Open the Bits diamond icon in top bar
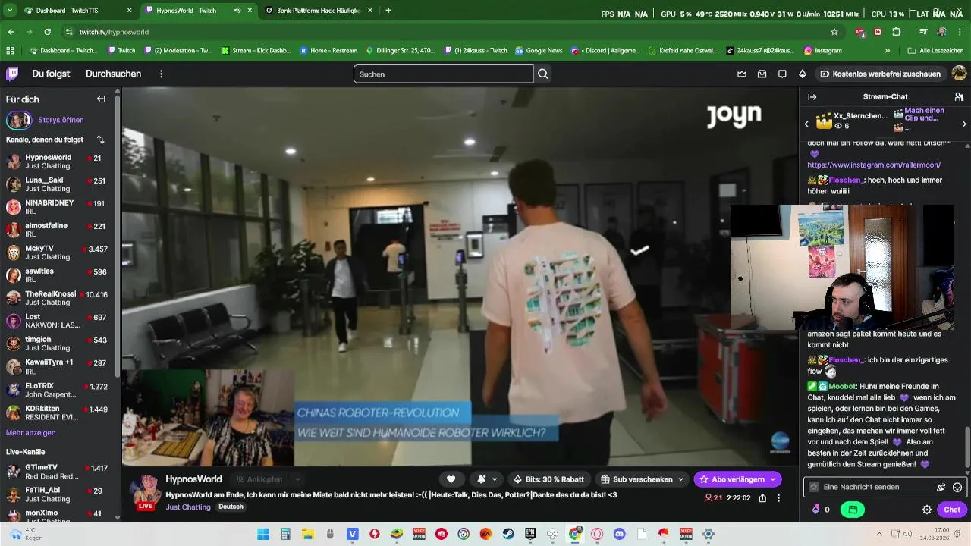 click(x=803, y=74)
